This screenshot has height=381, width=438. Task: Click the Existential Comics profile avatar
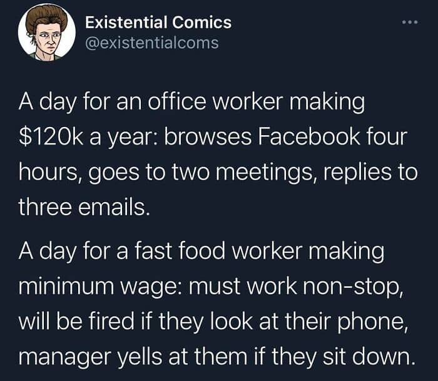point(47,32)
